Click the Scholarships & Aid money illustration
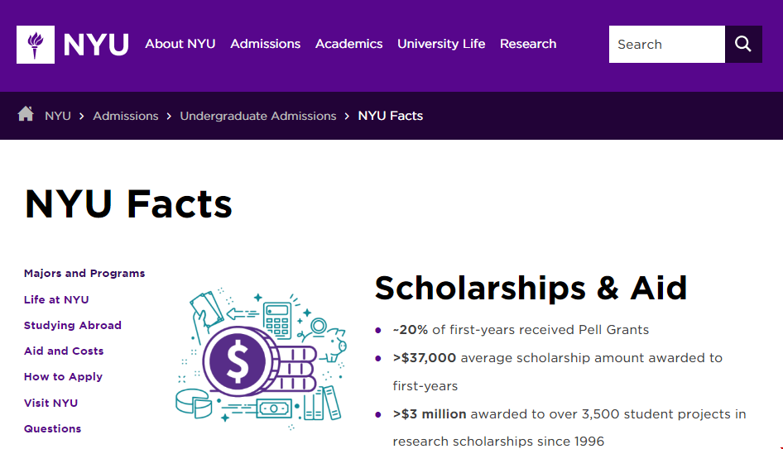The width and height of the screenshot is (783, 449). (262, 358)
